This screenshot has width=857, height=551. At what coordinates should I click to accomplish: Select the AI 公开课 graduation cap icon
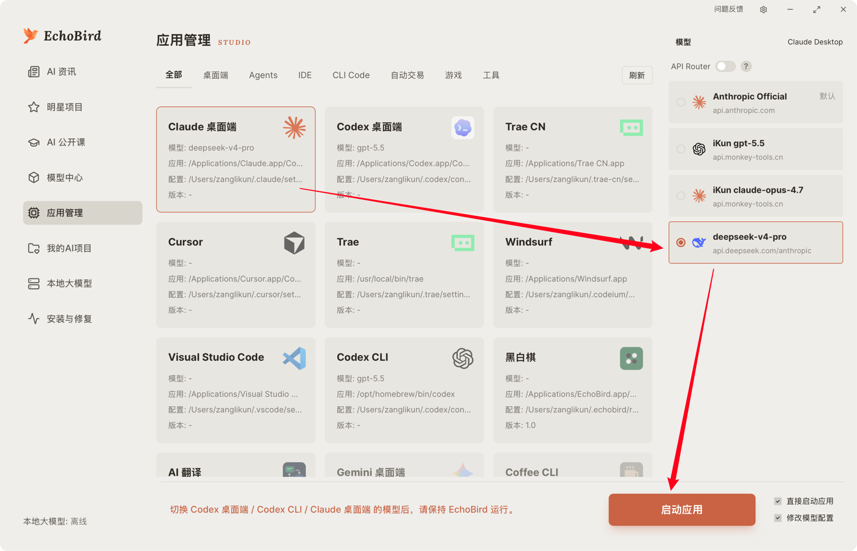[34, 142]
